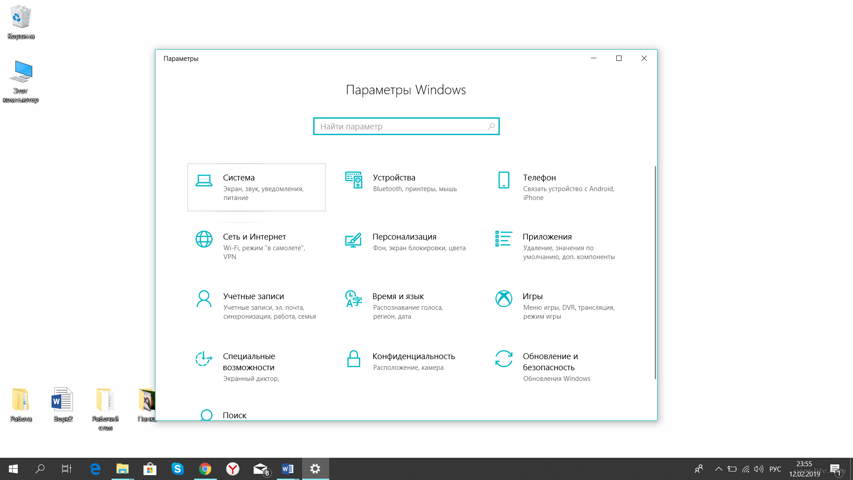This screenshot has width=853, height=480.
Task: Open the Время и язык icon
Action: pos(354,299)
